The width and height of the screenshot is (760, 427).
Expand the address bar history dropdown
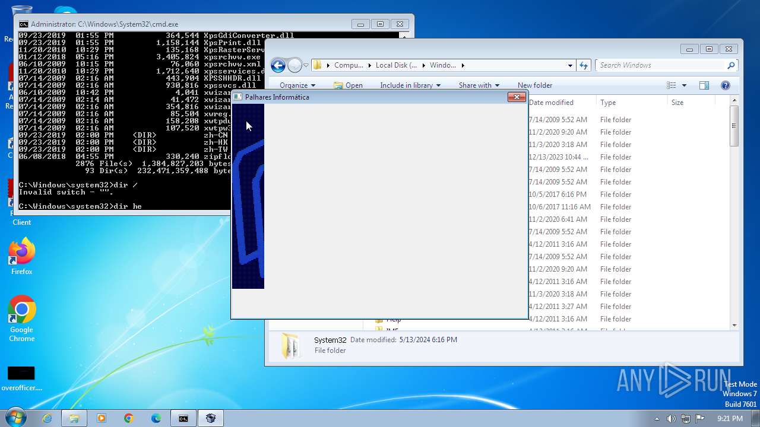click(570, 66)
